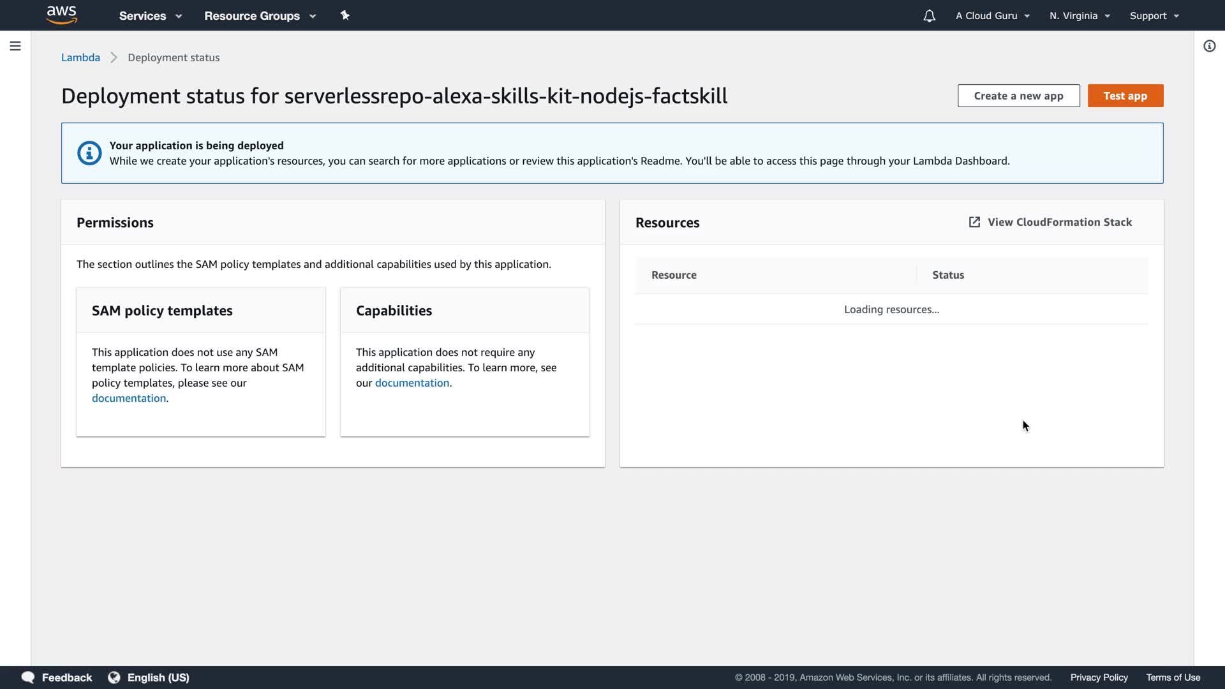Expand the Services dropdown
1225x689 pixels.
(151, 16)
